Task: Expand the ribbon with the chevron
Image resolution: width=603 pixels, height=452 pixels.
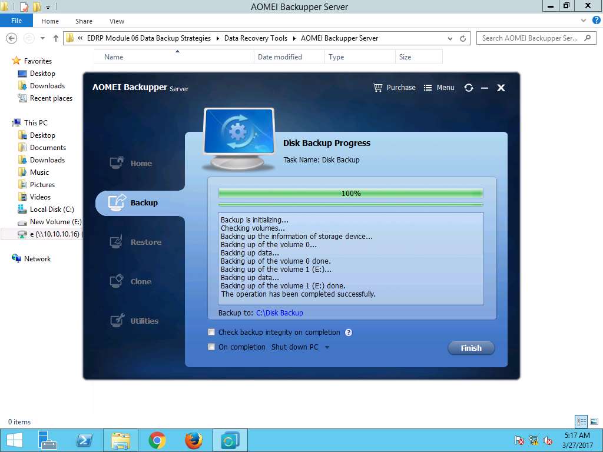Action: (x=584, y=21)
